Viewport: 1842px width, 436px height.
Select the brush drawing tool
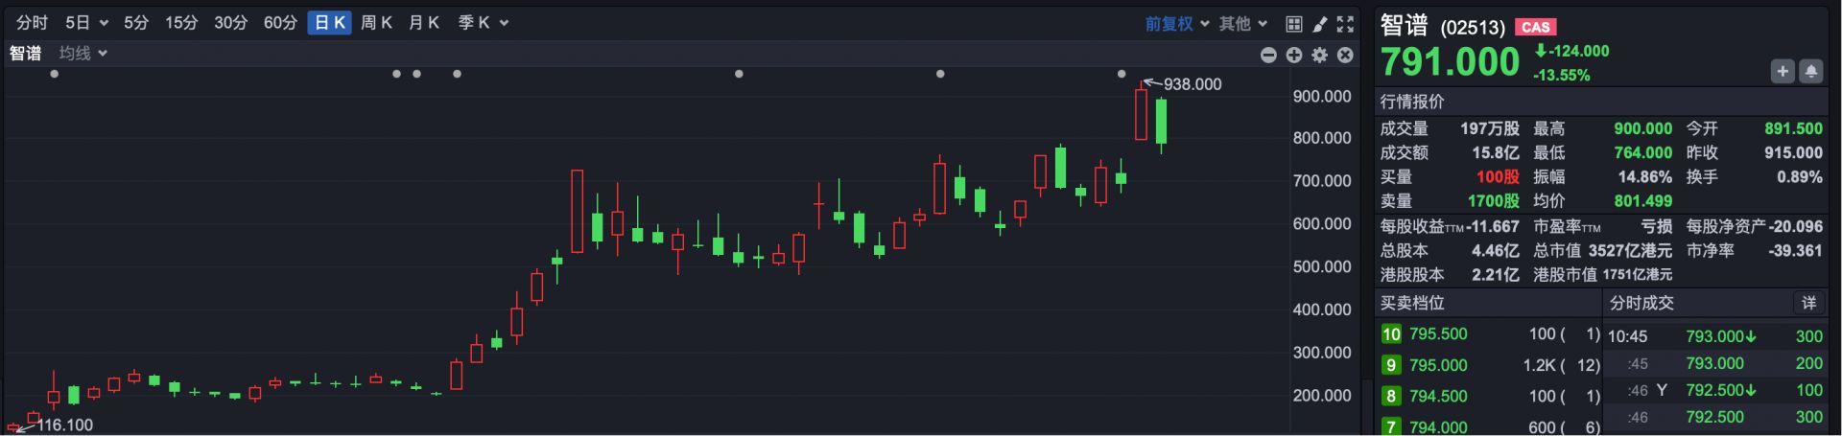point(1320,24)
